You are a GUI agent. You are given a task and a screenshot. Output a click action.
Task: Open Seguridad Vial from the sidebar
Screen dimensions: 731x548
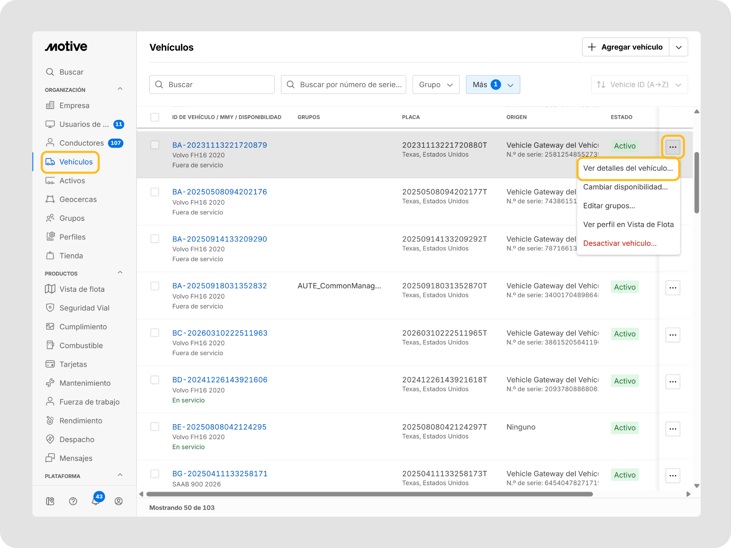(x=84, y=308)
